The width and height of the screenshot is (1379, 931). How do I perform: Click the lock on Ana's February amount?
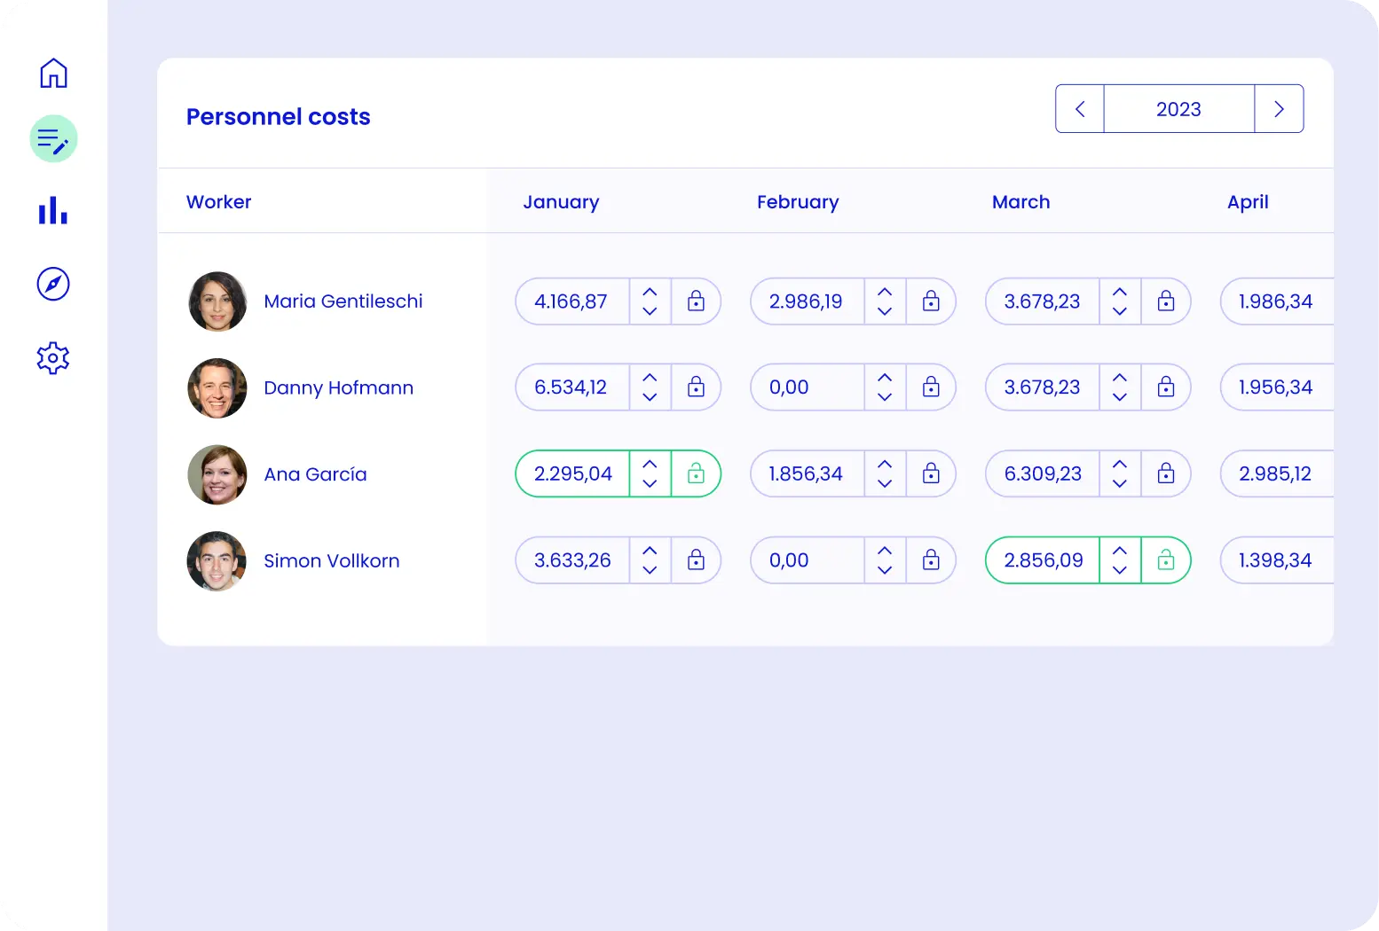click(x=931, y=473)
